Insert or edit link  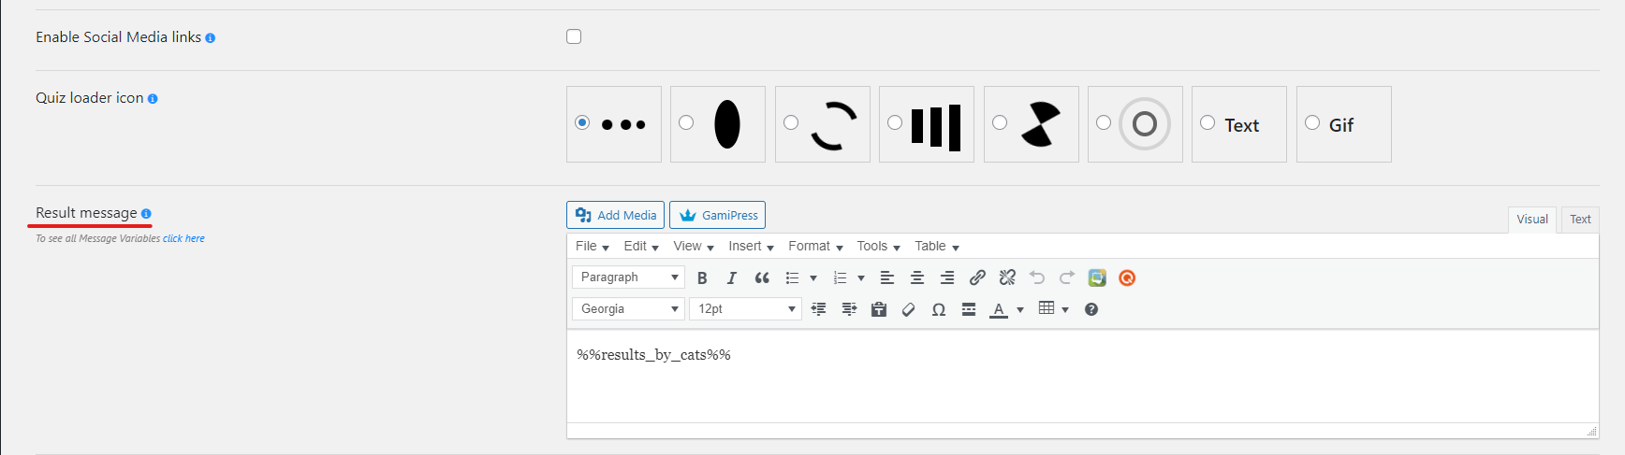(977, 277)
